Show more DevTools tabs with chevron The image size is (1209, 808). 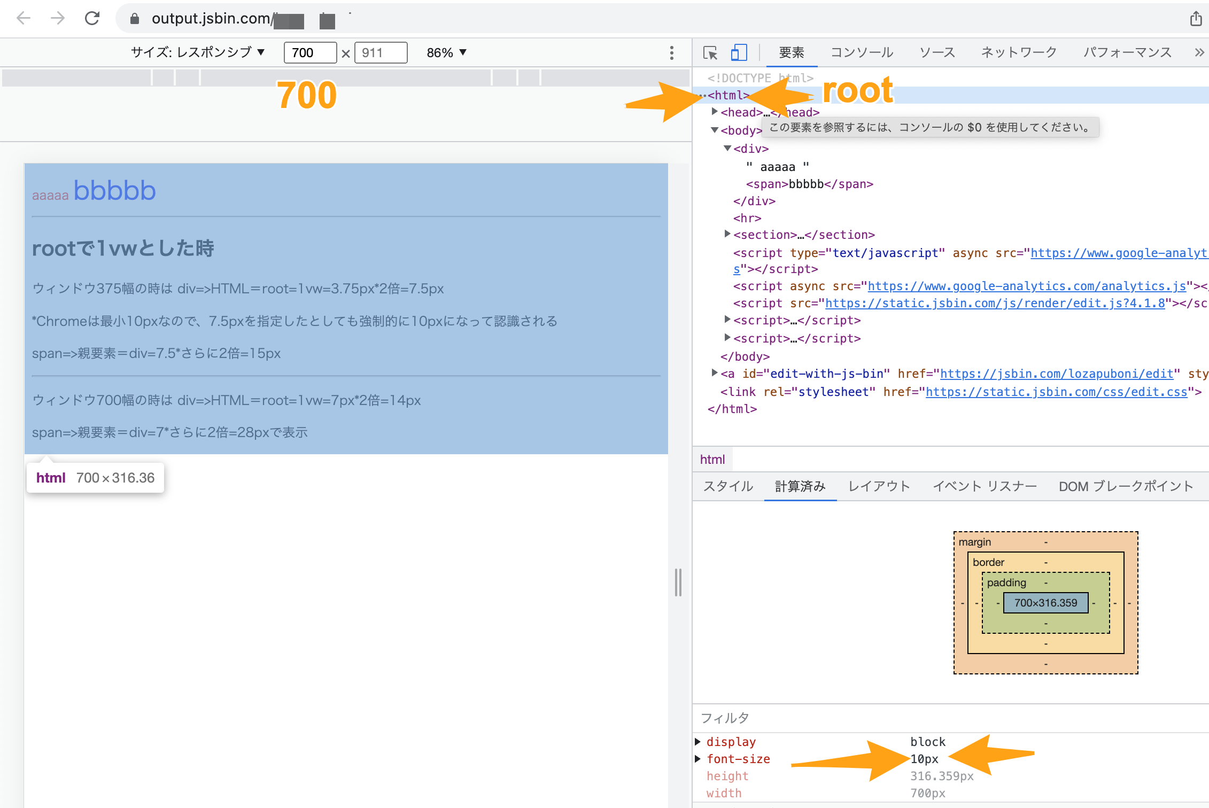[1199, 52]
